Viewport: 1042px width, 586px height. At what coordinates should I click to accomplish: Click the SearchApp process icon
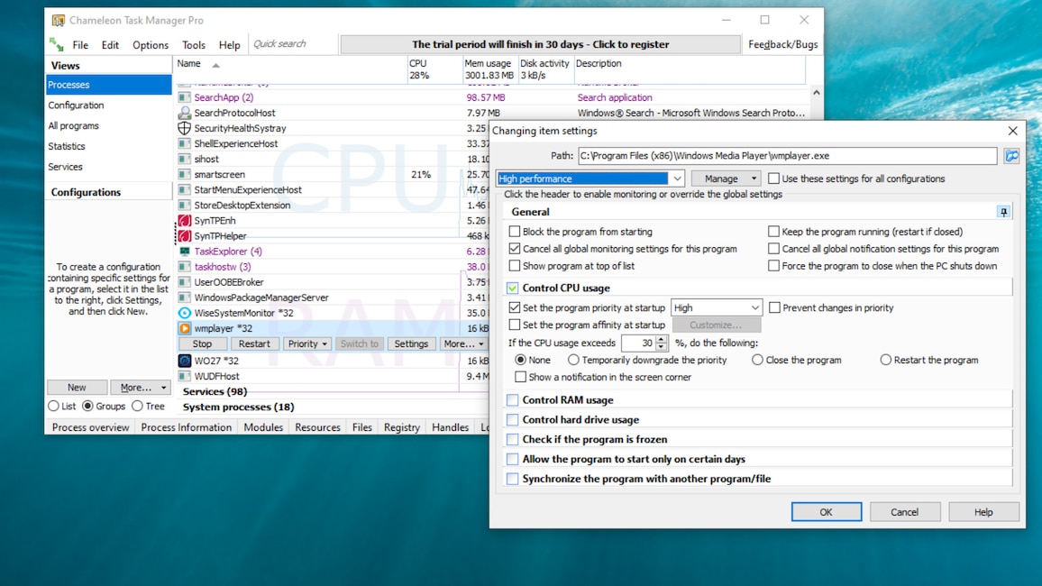(185, 97)
